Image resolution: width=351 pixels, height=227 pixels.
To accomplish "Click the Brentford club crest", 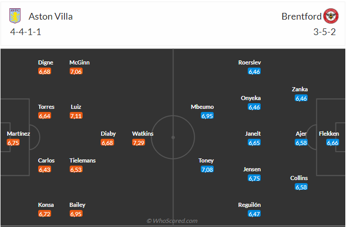I will click(x=330, y=16).
